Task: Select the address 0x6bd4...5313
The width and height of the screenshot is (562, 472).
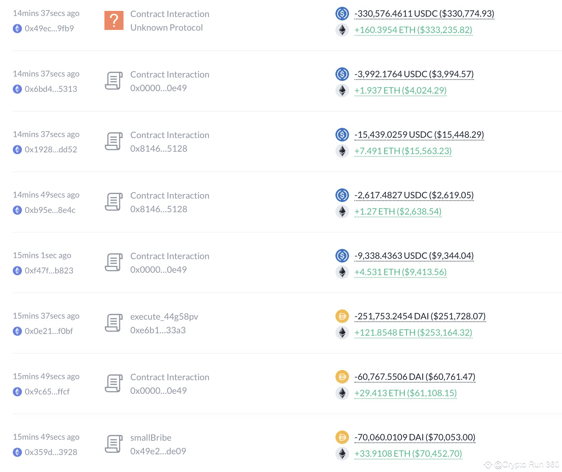Action: coord(51,89)
